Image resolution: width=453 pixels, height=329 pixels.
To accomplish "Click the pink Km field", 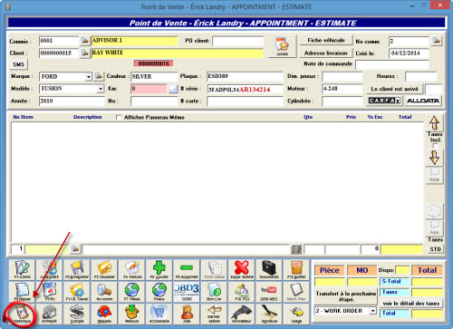I will click(149, 89).
